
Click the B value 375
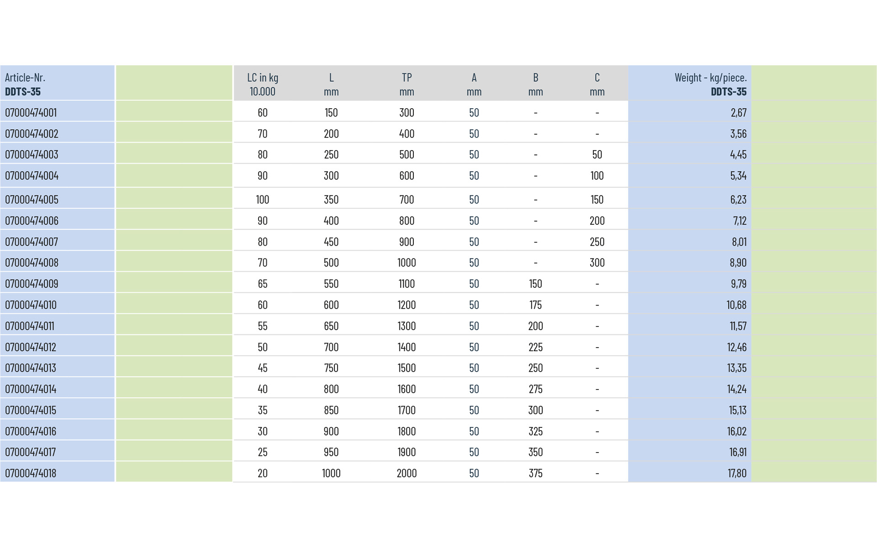coord(535,473)
